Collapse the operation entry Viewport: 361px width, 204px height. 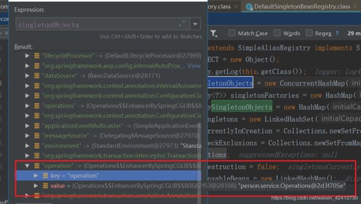pos(27,166)
